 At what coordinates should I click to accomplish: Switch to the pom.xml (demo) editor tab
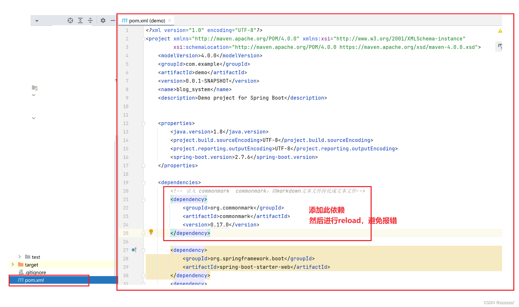tap(147, 21)
